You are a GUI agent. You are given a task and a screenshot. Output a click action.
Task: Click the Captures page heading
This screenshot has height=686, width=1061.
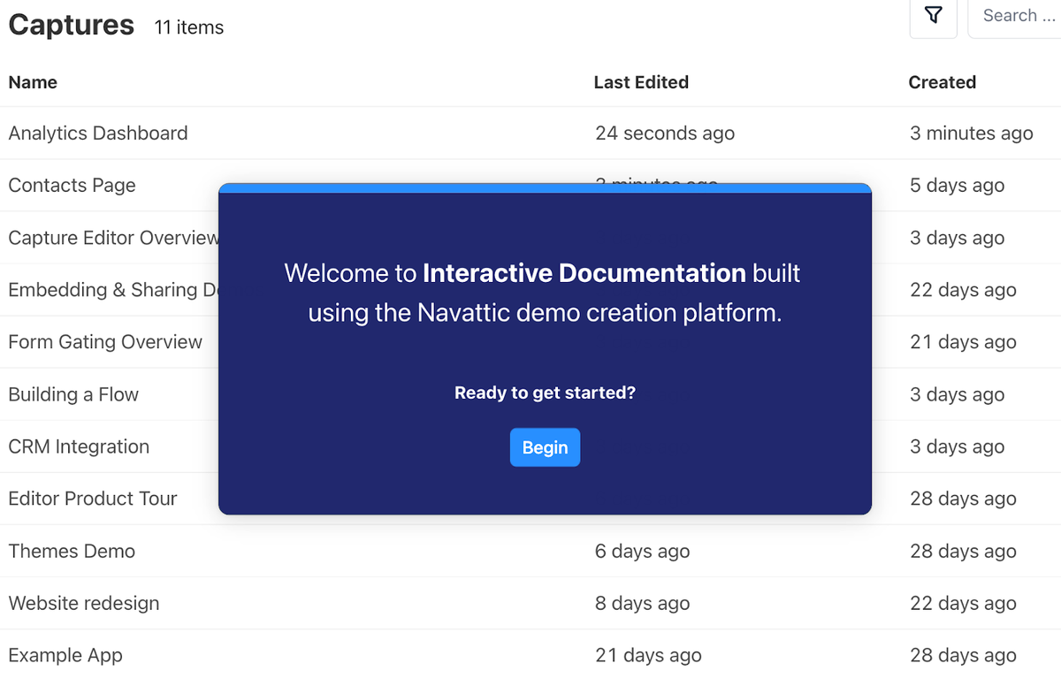[x=72, y=26]
